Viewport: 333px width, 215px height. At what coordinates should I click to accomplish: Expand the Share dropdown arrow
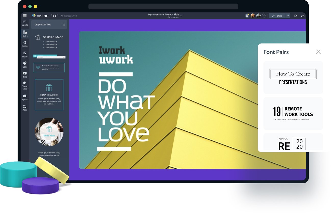[x=288, y=16]
